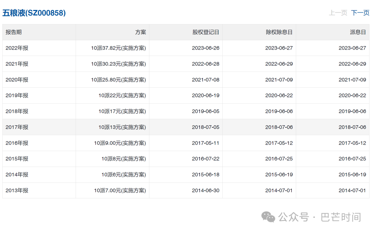The width and height of the screenshot is (373, 232).
Task: Select the 2017年报 row label
Action: click(17, 127)
